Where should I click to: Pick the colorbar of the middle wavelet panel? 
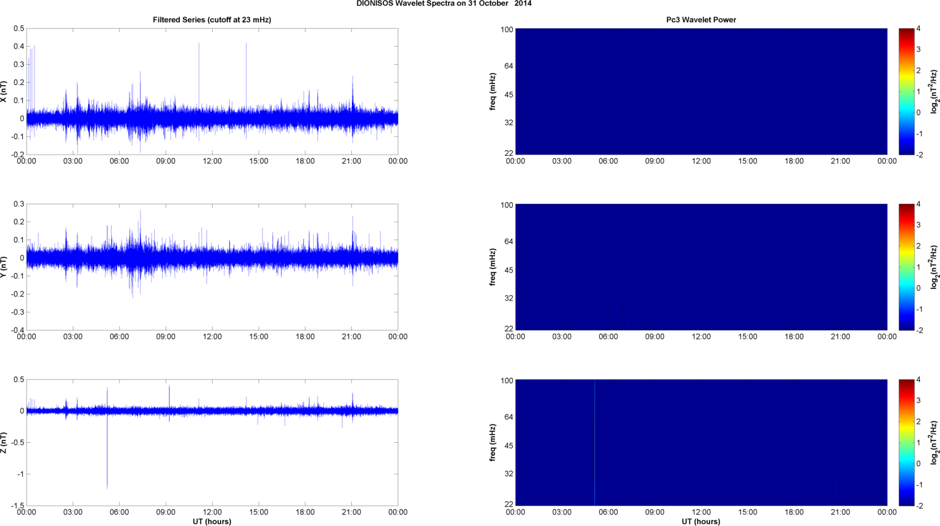(906, 267)
